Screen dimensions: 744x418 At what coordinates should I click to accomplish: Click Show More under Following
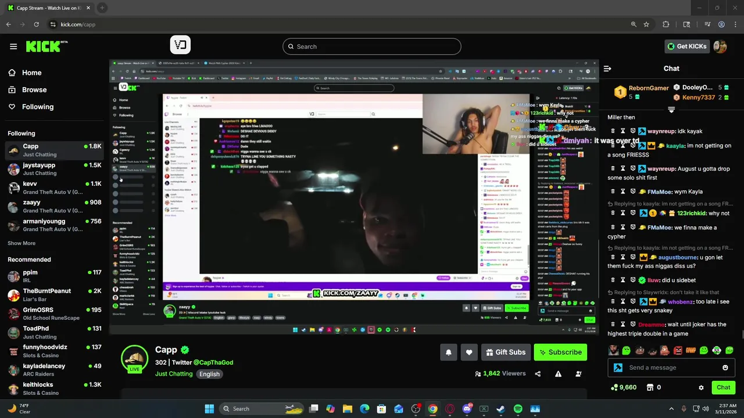[22, 243]
